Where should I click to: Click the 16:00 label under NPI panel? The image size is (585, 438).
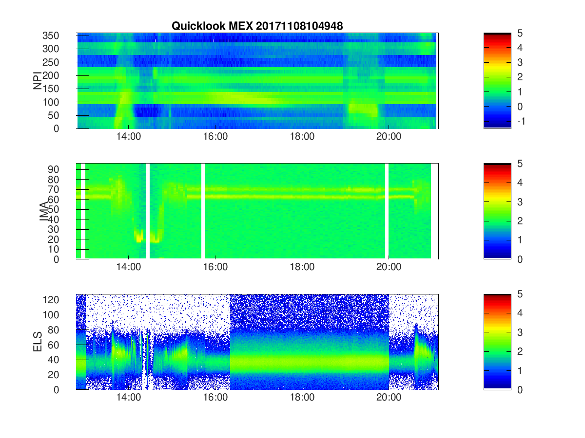215,137
